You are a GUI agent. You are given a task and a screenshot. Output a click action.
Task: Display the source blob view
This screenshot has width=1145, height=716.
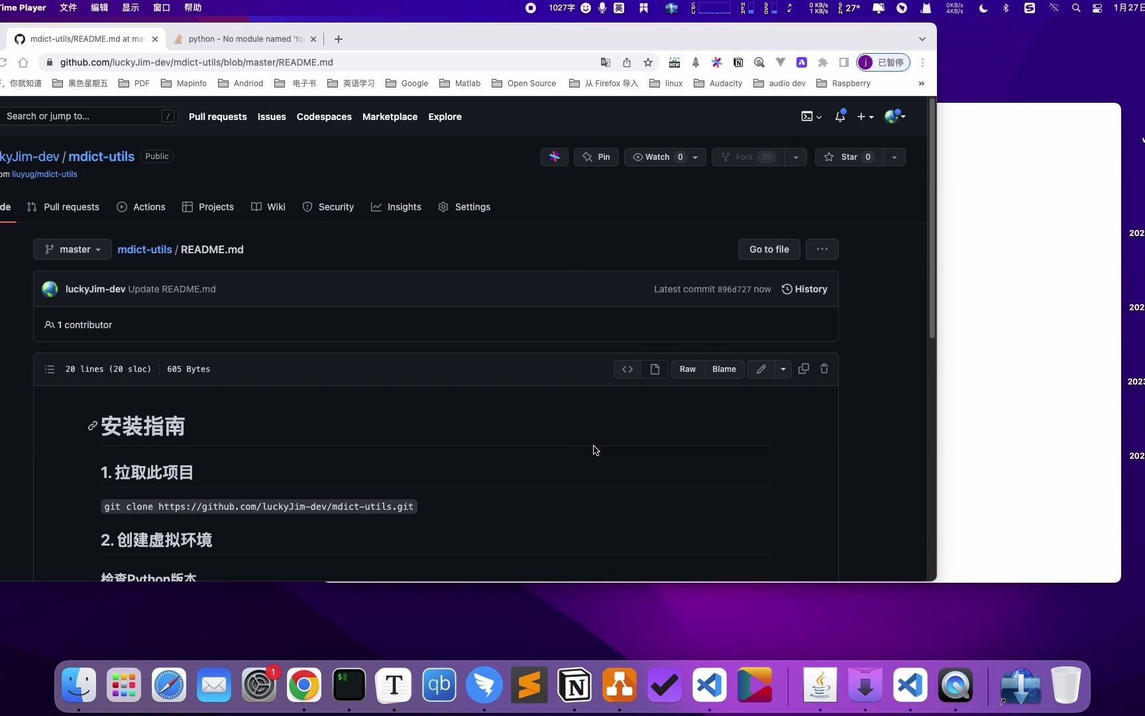coord(627,369)
